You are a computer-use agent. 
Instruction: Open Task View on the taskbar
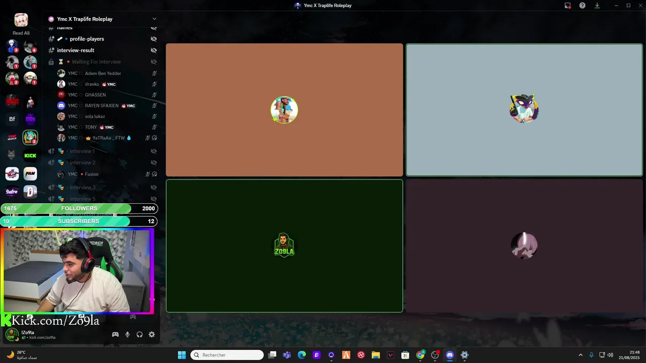click(272, 355)
